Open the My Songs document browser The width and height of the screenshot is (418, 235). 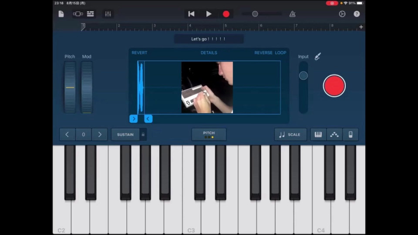pyautogui.click(x=61, y=14)
